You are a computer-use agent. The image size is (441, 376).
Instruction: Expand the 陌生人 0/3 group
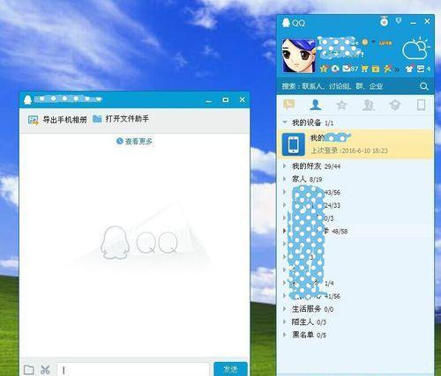[x=285, y=321]
